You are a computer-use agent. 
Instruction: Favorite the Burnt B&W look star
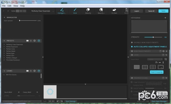(x=19, y=92)
